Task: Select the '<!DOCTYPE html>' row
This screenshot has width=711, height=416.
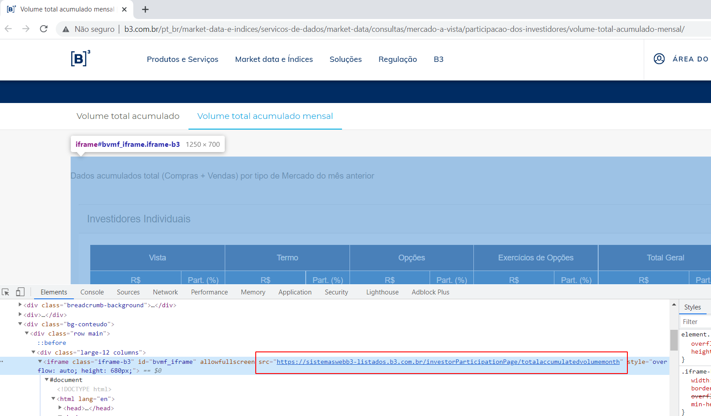Action: pos(84,389)
